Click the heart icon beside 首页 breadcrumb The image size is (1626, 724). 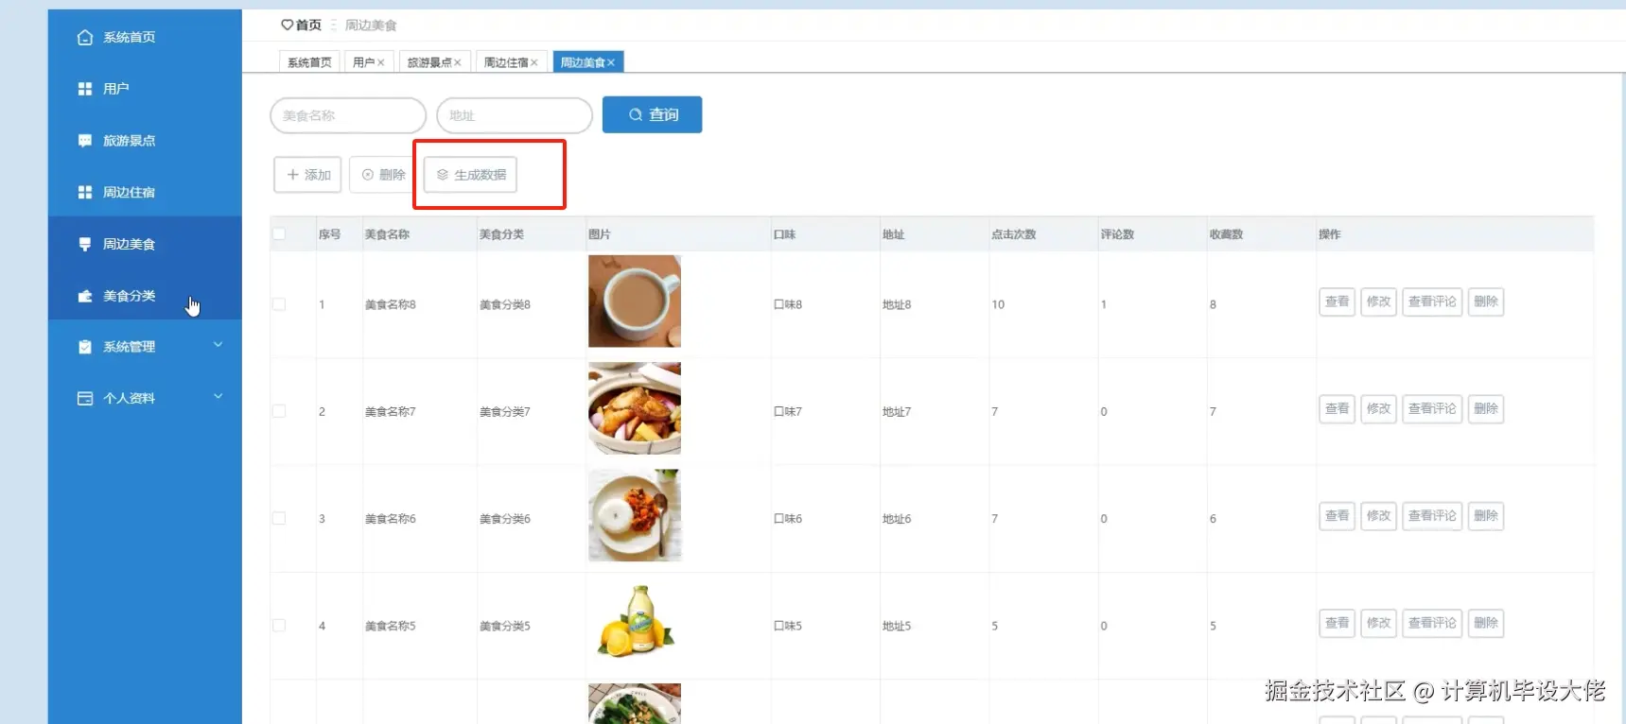coord(287,25)
